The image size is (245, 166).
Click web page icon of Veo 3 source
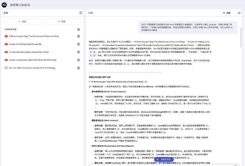point(6,68)
